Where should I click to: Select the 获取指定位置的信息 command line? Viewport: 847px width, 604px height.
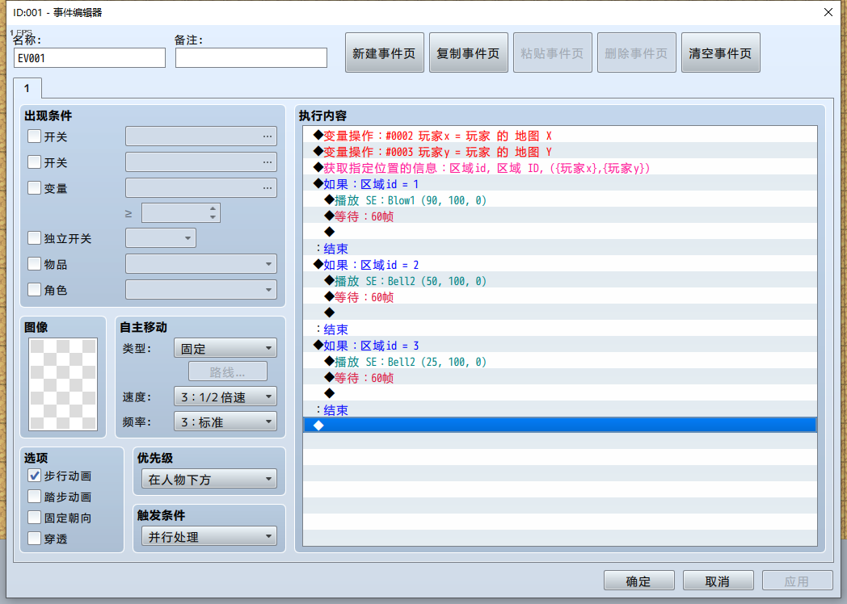pyautogui.click(x=559, y=168)
